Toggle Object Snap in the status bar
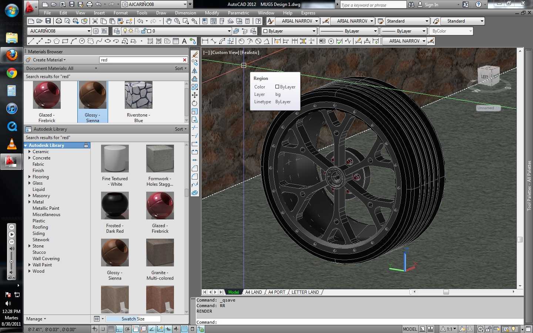 (135, 329)
